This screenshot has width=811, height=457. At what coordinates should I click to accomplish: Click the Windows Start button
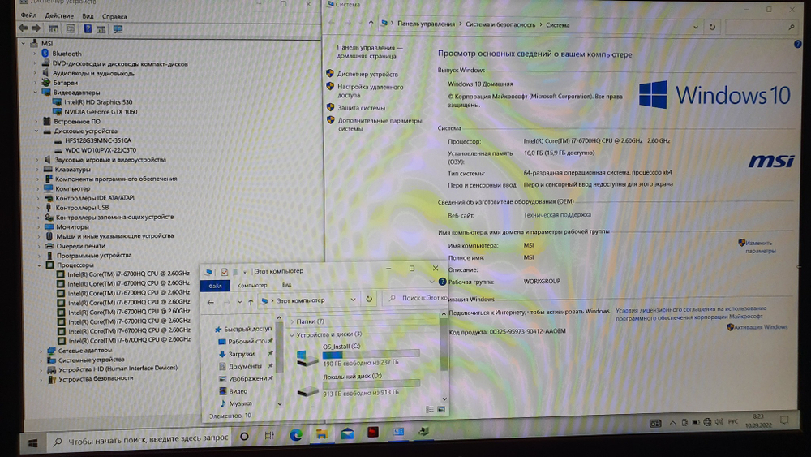[32, 443]
